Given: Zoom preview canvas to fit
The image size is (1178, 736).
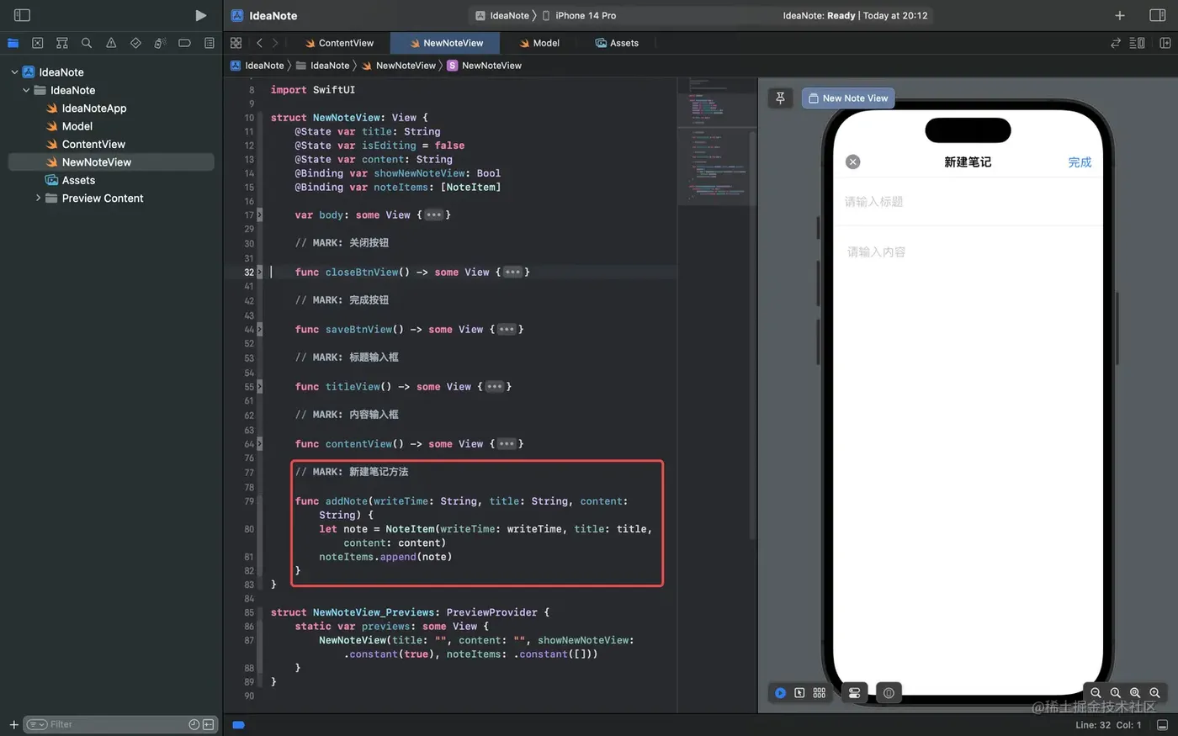Looking at the screenshot, I should [x=1135, y=693].
